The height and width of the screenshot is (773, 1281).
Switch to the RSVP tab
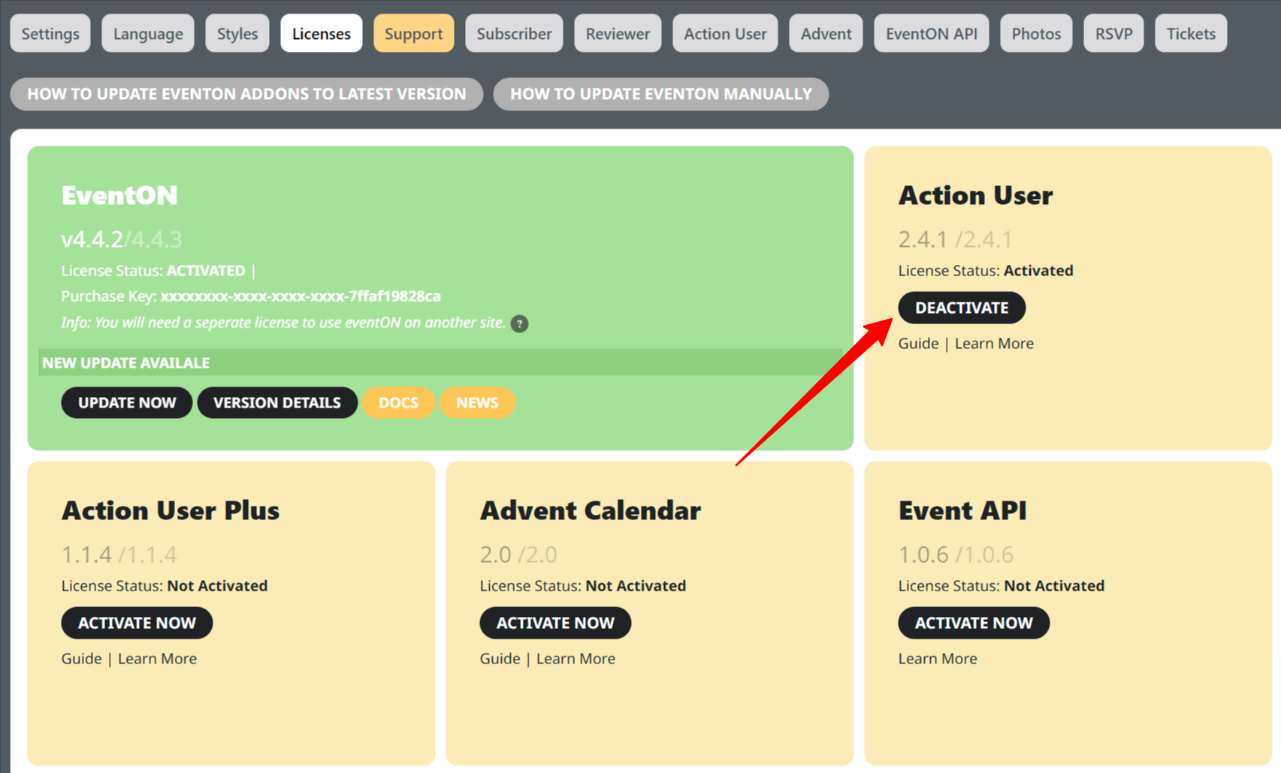[1113, 34]
